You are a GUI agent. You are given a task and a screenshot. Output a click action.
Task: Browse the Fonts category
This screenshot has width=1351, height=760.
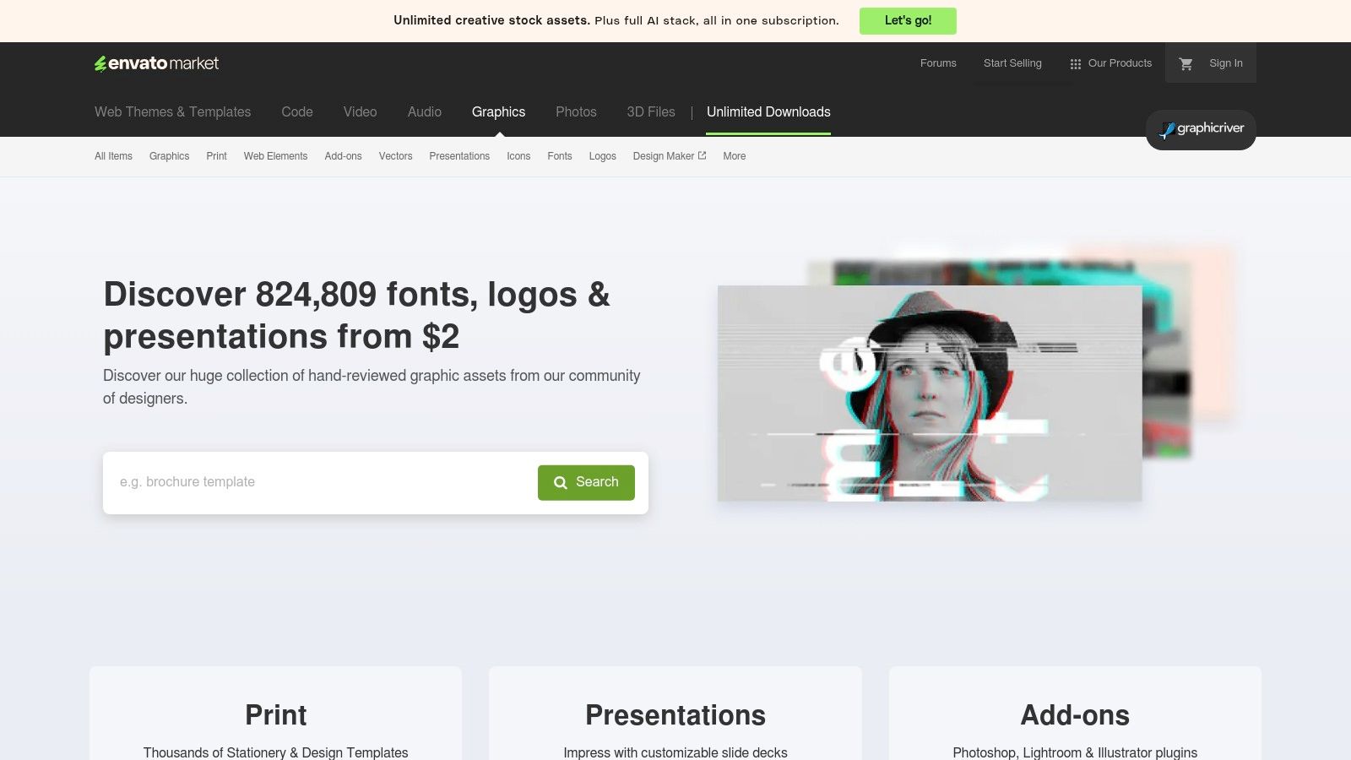pos(559,156)
